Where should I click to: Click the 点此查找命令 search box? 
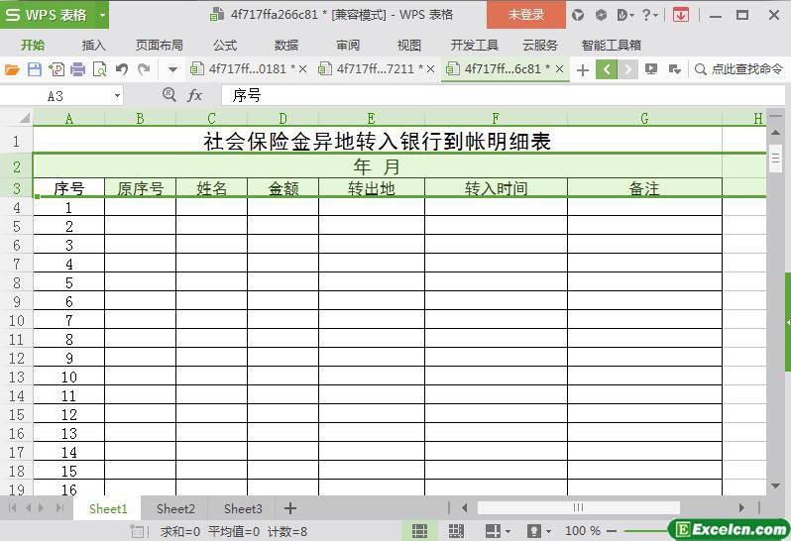(739, 69)
